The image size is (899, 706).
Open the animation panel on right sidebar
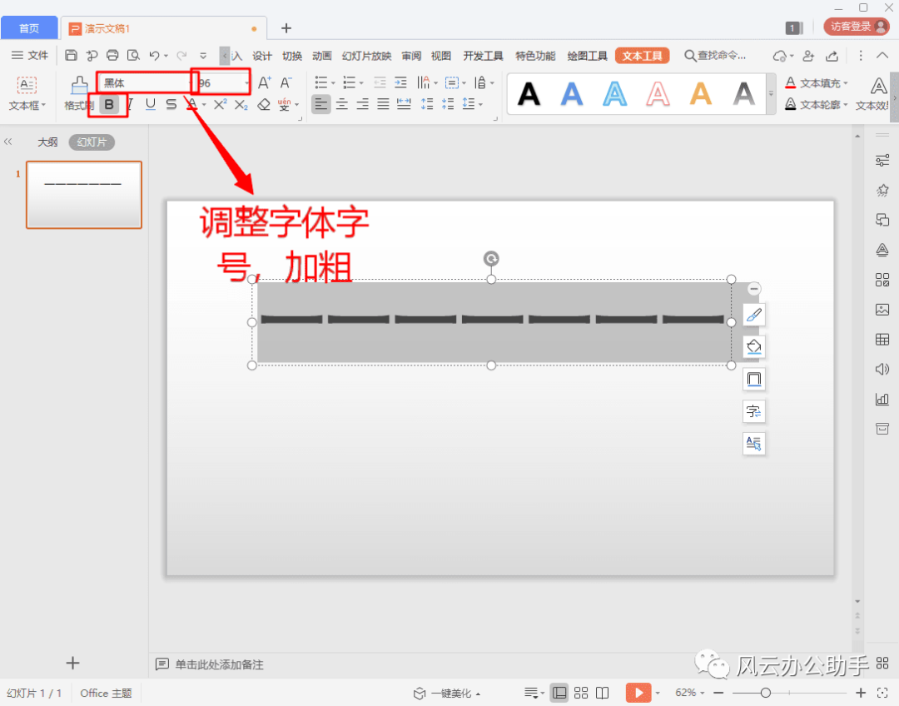coord(882,190)
